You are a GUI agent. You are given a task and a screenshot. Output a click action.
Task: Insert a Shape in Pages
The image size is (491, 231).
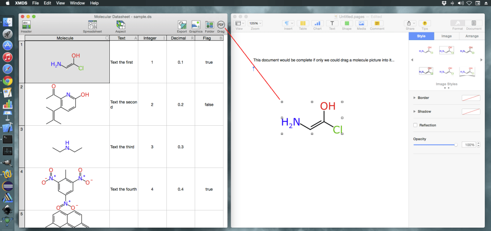pyautogui.click(x=347, y=23)
